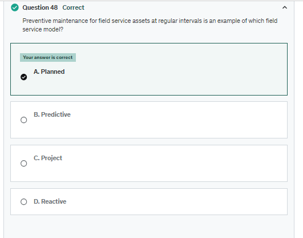The image size is (303, 238).
Task: Click the green correct checkmark icon
Action: 15,7
